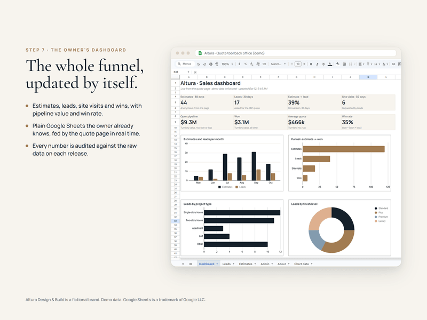Open the Merge cells dropdown arrow

pyautogui.click(x=355, y=64)
